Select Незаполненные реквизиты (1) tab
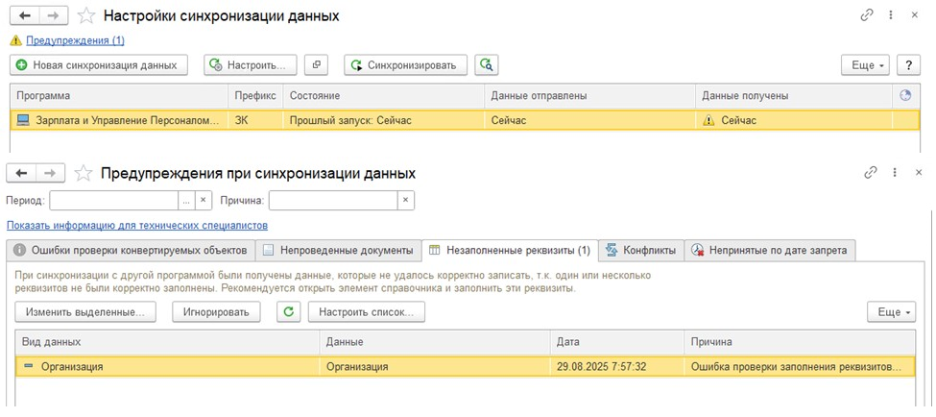This screenshot has width=936, height=417. click(x=510, y=251)
